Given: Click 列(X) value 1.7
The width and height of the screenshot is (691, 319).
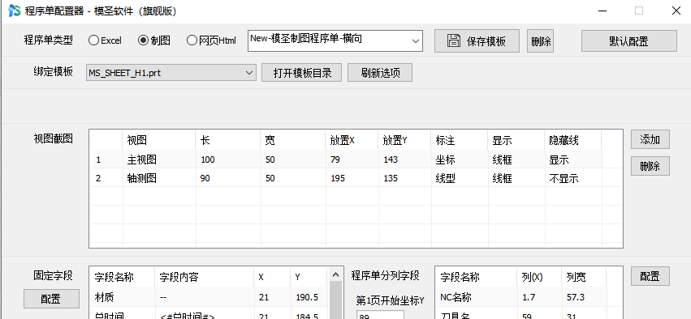Looking at the screenshot, I should (538, 297).
